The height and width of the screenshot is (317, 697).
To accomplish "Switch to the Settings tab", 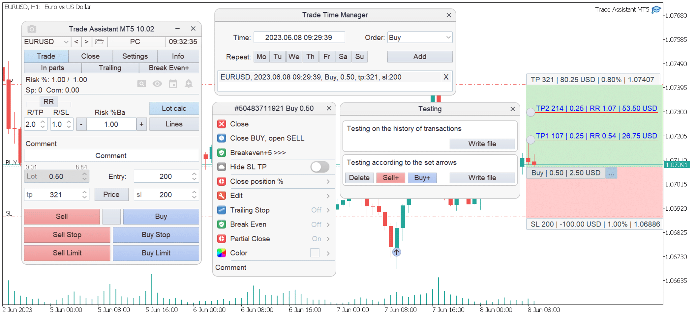I will (x=135, y=56).
